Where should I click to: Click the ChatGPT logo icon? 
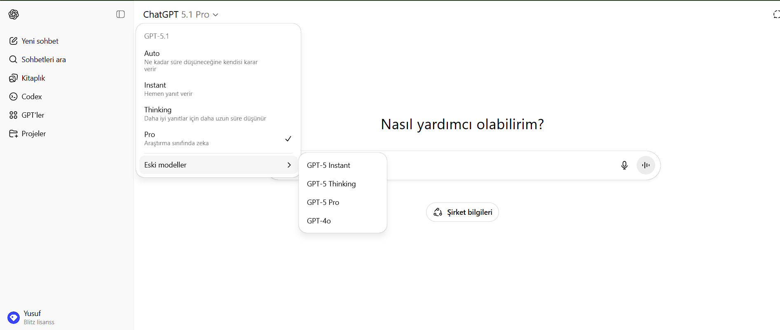(x=14, y=14)
